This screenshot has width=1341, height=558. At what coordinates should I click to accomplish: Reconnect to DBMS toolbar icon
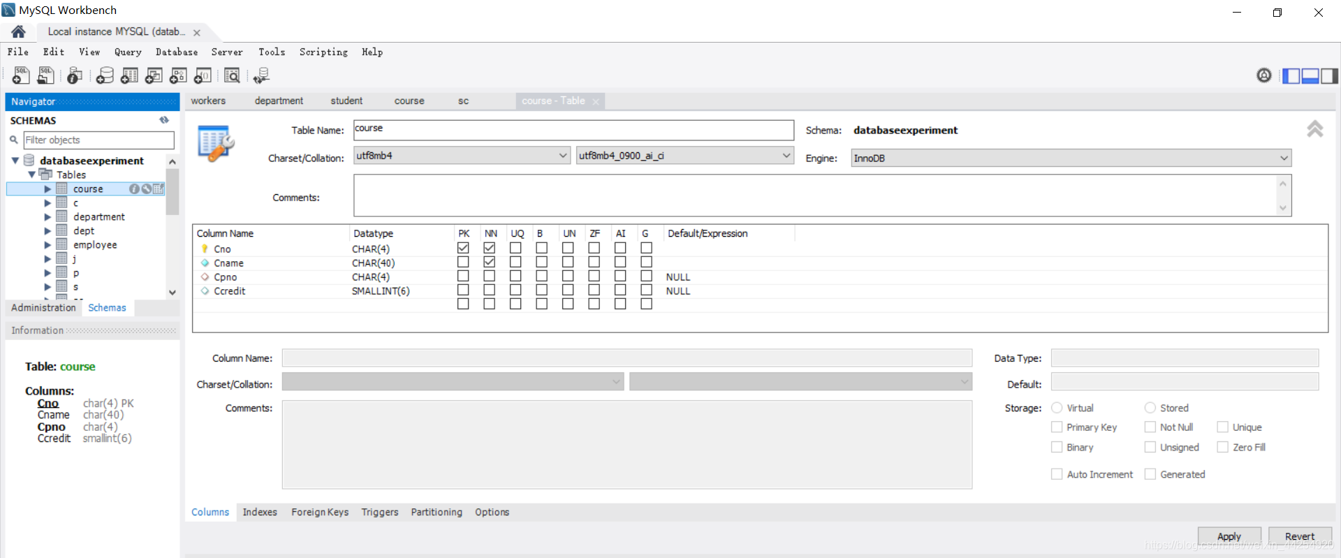(x=261, y=75)
